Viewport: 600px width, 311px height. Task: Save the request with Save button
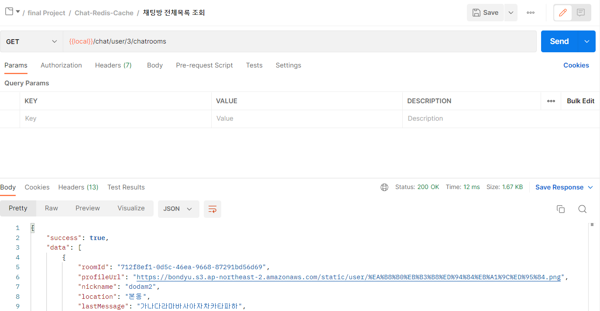coord(485,13)
